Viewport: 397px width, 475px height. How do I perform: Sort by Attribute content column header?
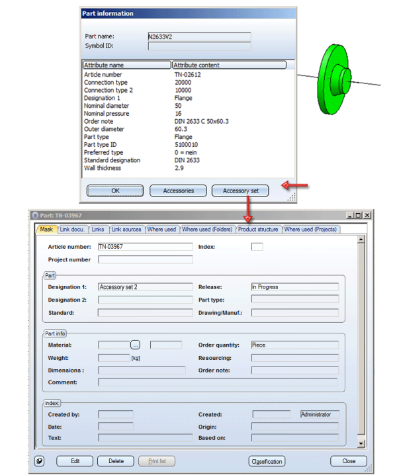[x=229, y=65]
